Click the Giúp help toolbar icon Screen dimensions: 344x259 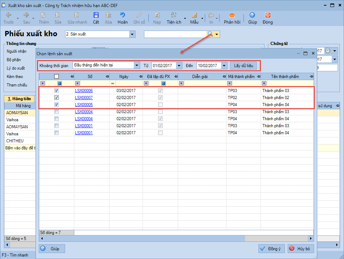pyautogui.click(x=252, y=15)
